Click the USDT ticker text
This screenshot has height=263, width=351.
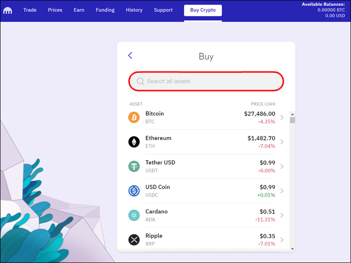[152, 171]
